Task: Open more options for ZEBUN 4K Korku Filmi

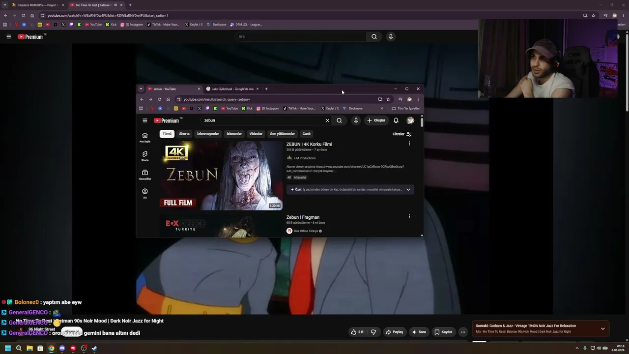Action: [409, 144]
